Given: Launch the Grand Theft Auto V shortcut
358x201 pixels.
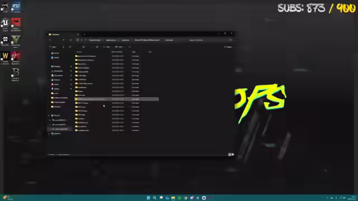Looking at the screenshot, I should tap(16, 41).
